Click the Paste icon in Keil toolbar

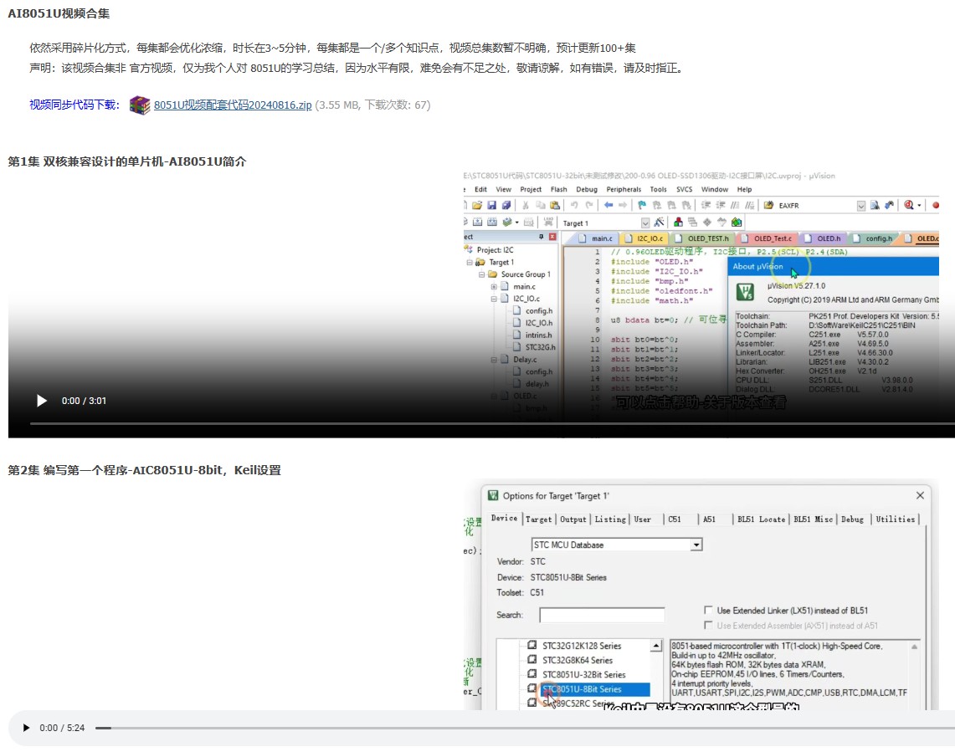[x=554, y=205]
